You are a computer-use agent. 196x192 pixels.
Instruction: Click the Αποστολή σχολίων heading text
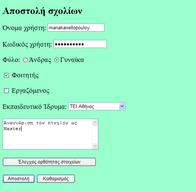42,11
